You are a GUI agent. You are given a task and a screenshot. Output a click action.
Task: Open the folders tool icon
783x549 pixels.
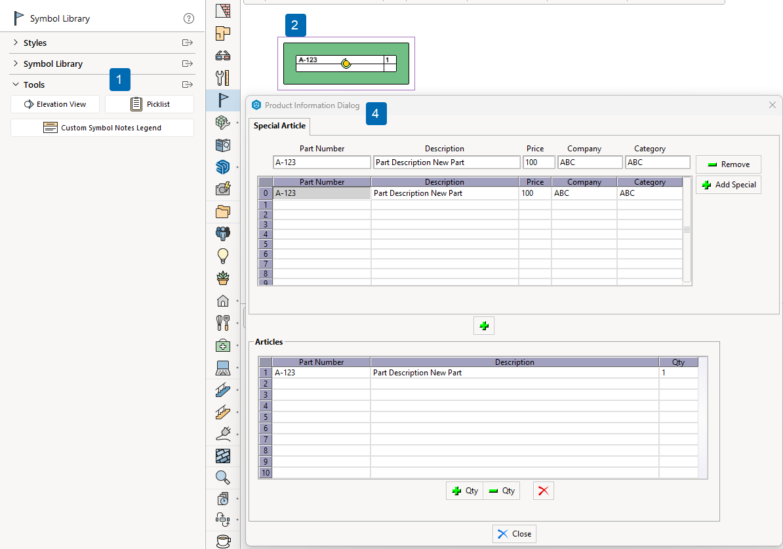(223, 212)
